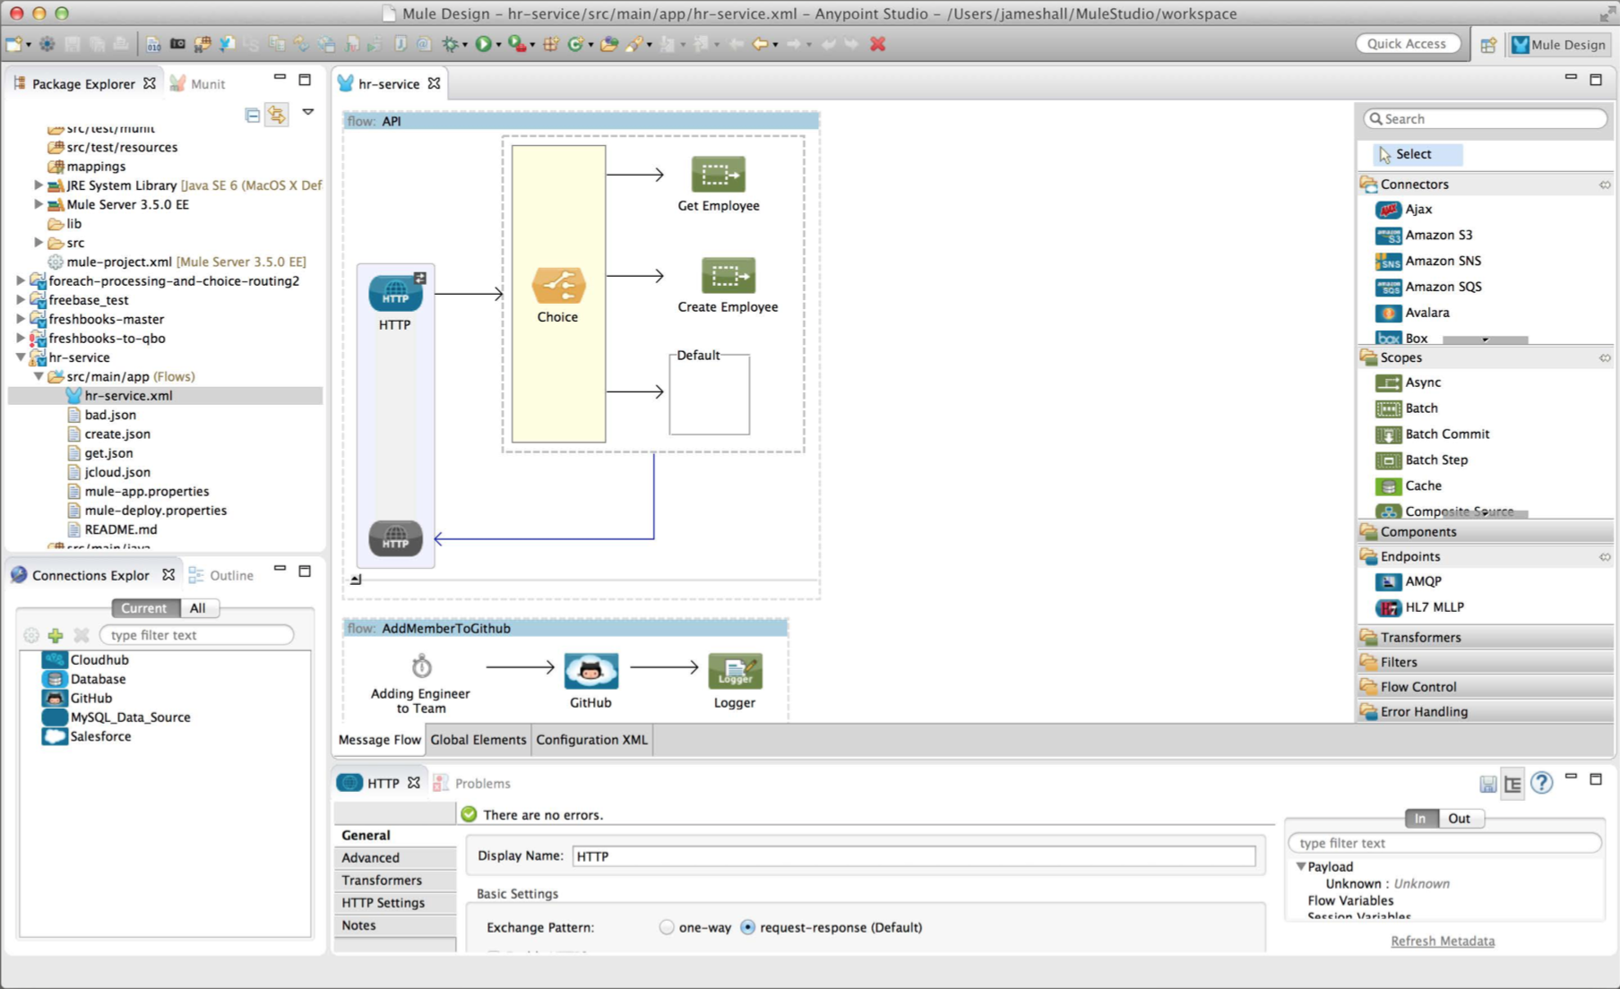The height and width of the screenshot is (989, 1620).
Task: Expand the Transformers palette group
Action: (x=1486, y=637)
